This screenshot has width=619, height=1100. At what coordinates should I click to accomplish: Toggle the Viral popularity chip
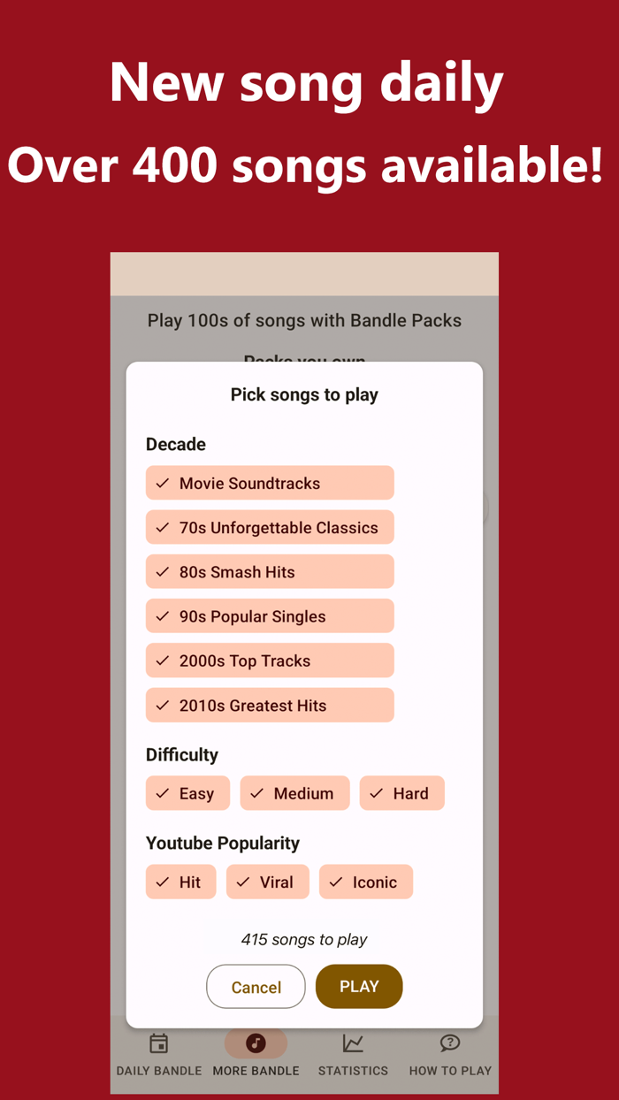pos(267,882)
